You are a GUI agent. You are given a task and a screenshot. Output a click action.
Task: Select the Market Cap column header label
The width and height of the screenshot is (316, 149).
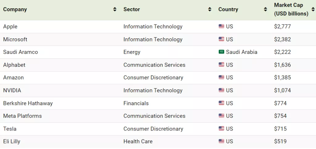pos(291,9)
